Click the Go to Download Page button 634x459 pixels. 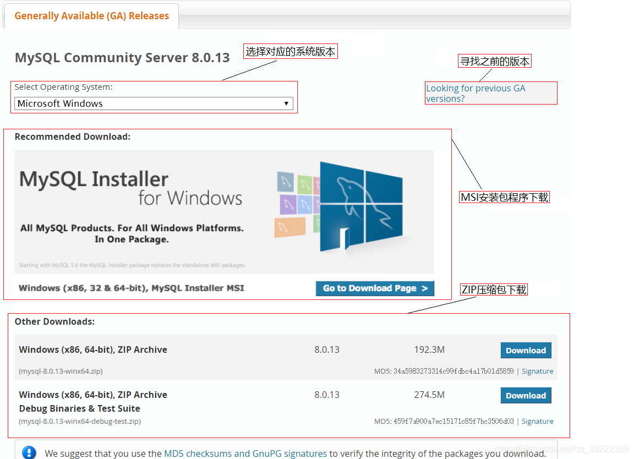pos(375,288)
